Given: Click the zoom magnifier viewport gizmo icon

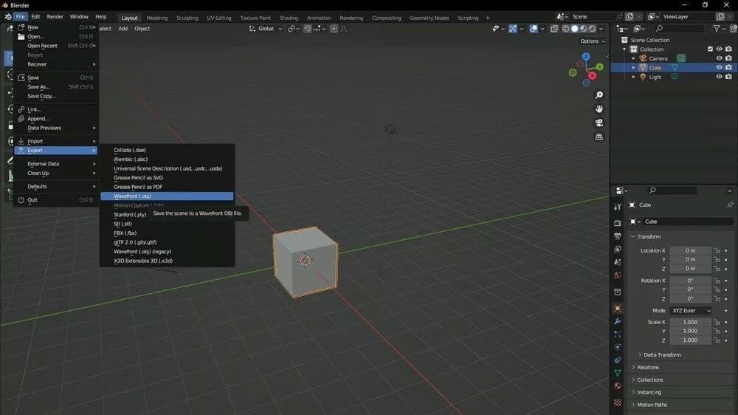Looking at the screenshot, I should tap(599, 95).
